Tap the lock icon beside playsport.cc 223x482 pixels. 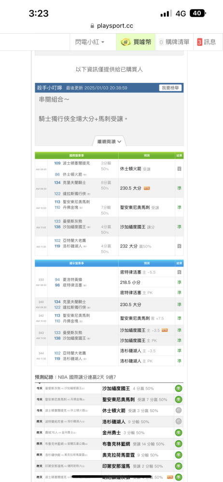coord(92,26)
